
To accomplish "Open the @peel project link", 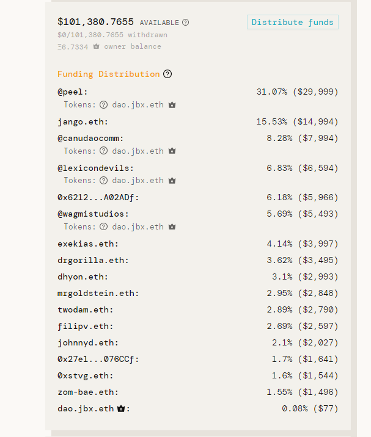I will pyautogui.click(x=70, y=92).
